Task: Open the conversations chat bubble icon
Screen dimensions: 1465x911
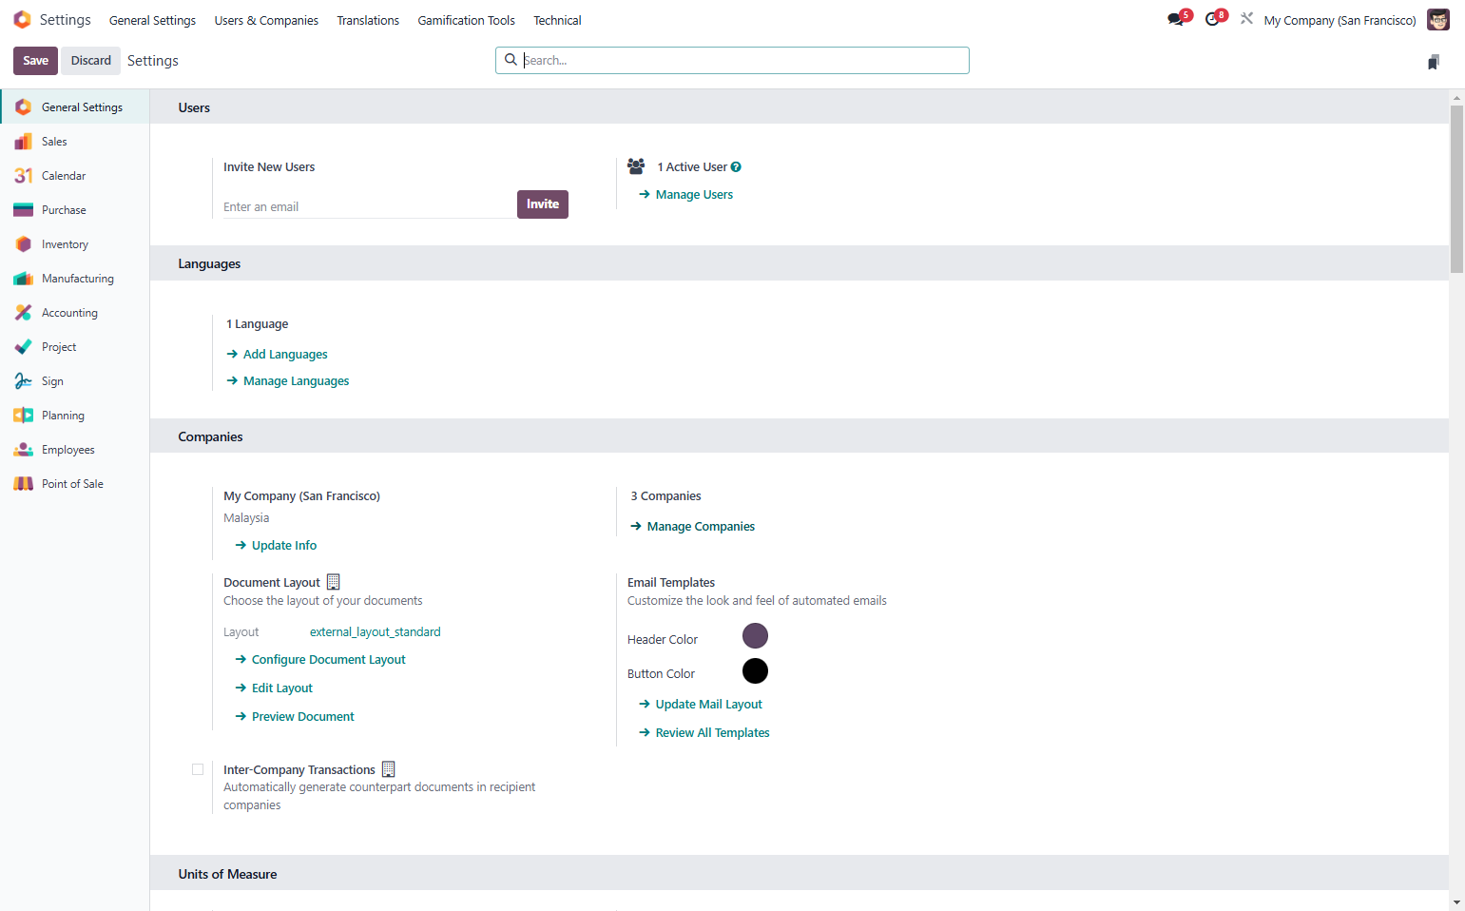Action: pos(1176,20)
